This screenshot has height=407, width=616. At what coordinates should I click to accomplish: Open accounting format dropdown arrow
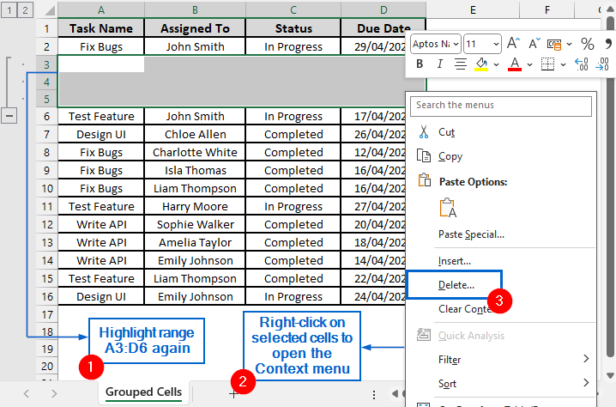(570, 45)
